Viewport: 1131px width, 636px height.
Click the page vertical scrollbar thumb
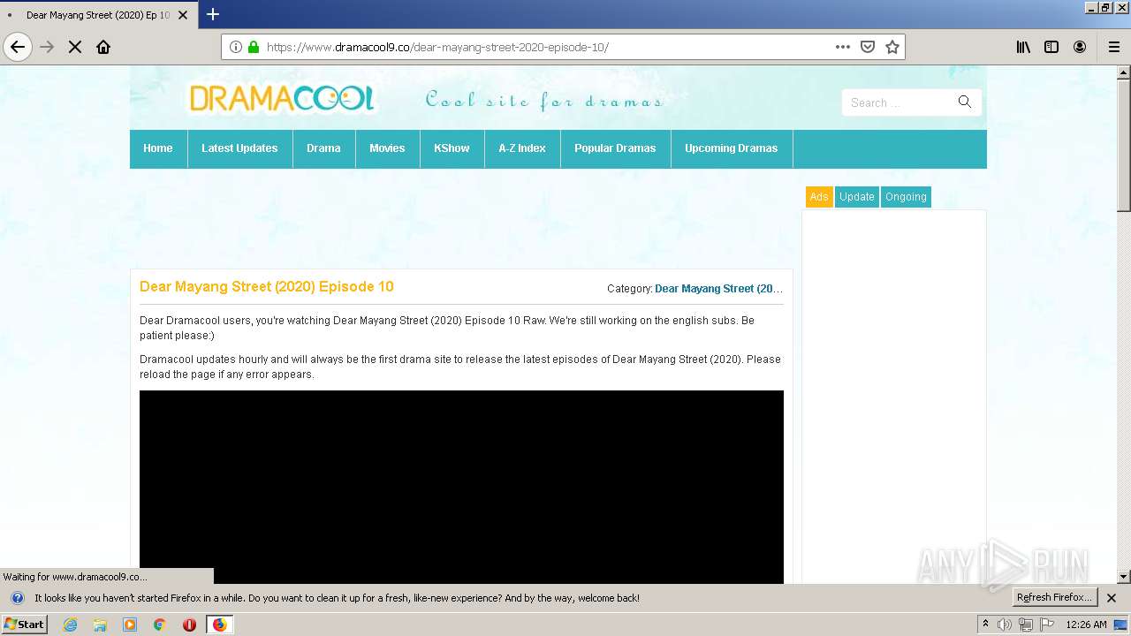coord(1124,144)
